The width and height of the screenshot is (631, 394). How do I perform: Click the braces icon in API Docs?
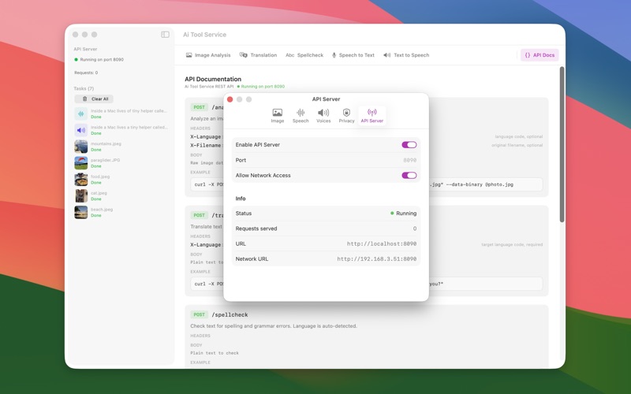tap(528, 55)
